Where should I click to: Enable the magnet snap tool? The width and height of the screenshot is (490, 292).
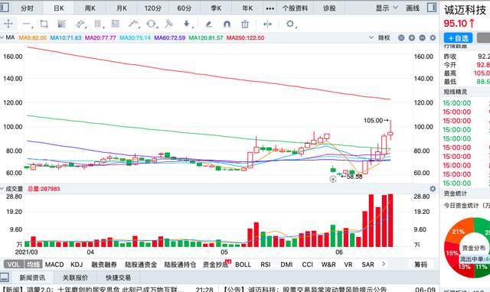pos(227,24)
